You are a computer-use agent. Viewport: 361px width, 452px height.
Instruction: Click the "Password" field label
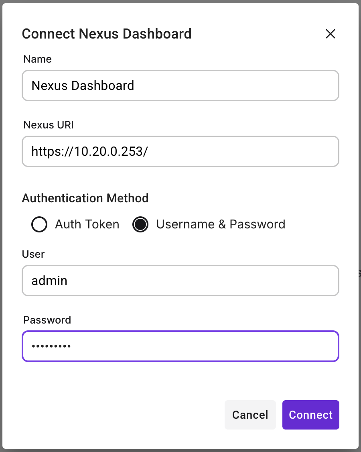pyautogui.click(x=47, y=320)
